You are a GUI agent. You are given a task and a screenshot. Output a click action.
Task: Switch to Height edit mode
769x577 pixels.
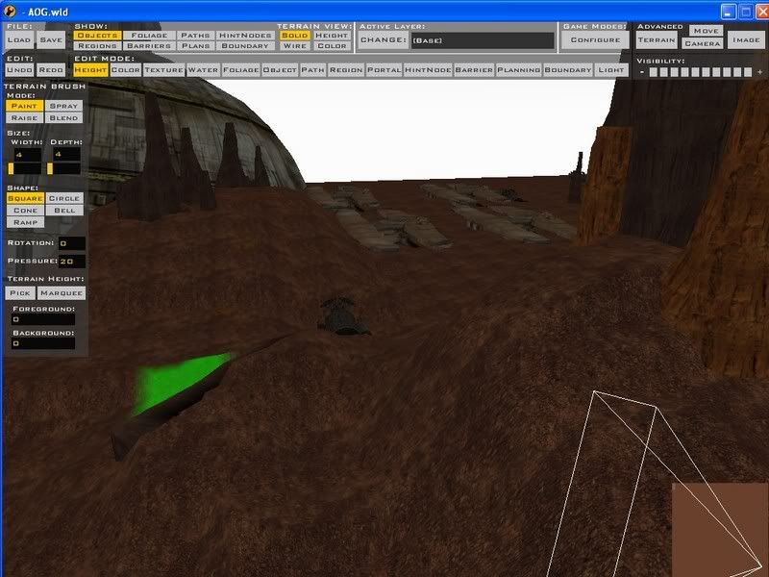[90, 70]
